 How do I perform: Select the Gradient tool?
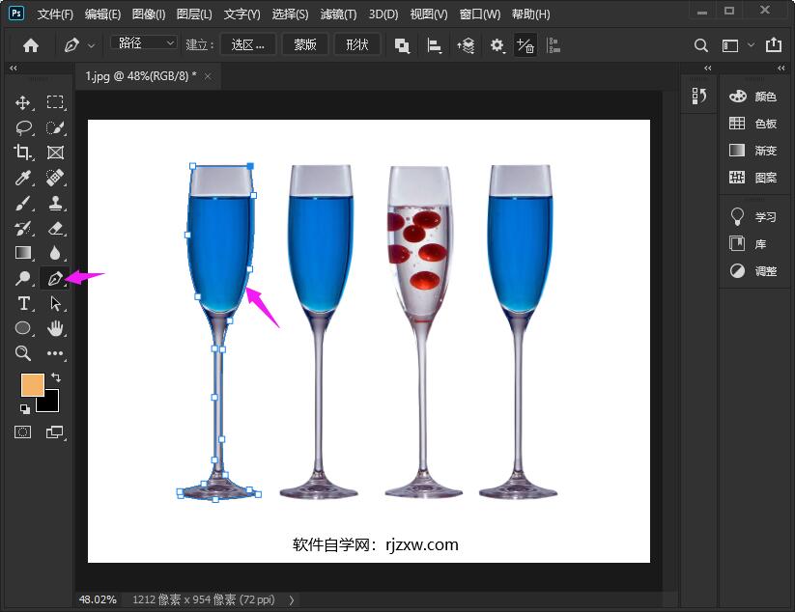(23, 253)
